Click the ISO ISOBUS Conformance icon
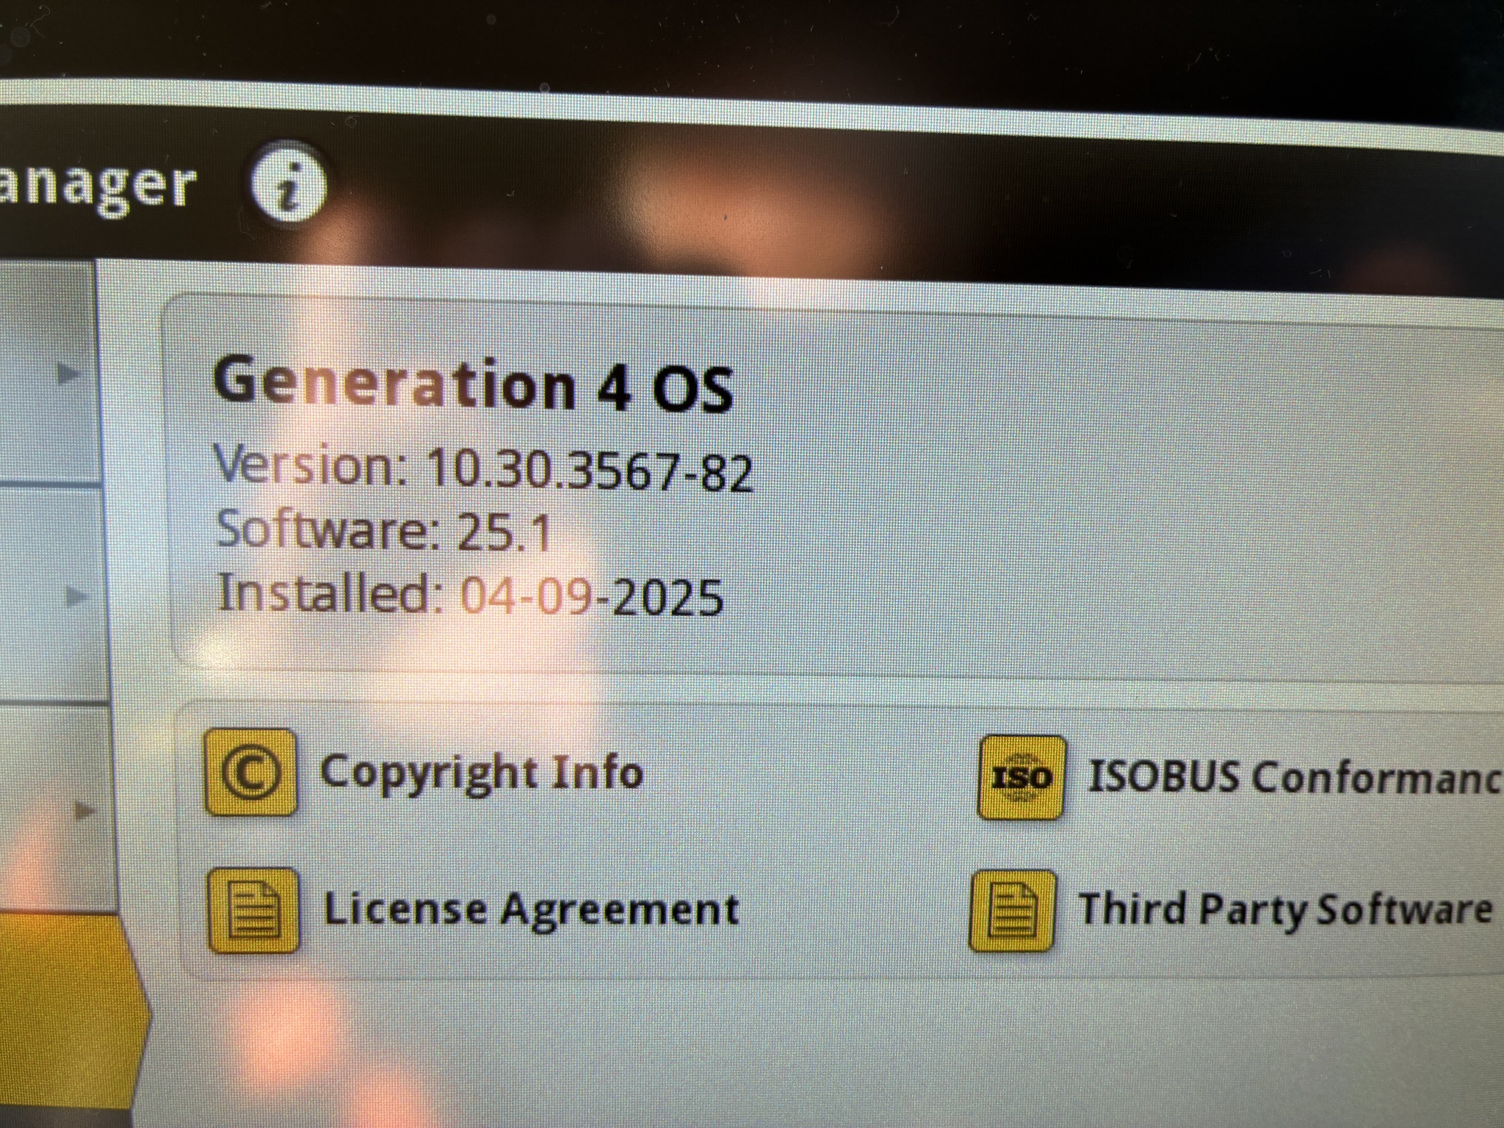The height and width of the screenshot is (1128, 1504). click(1022, 777)
